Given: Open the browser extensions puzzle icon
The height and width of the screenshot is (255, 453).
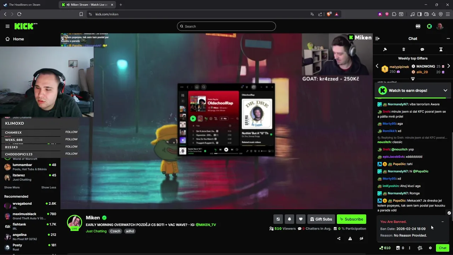Looking at the screenshot, I should 394,14.
